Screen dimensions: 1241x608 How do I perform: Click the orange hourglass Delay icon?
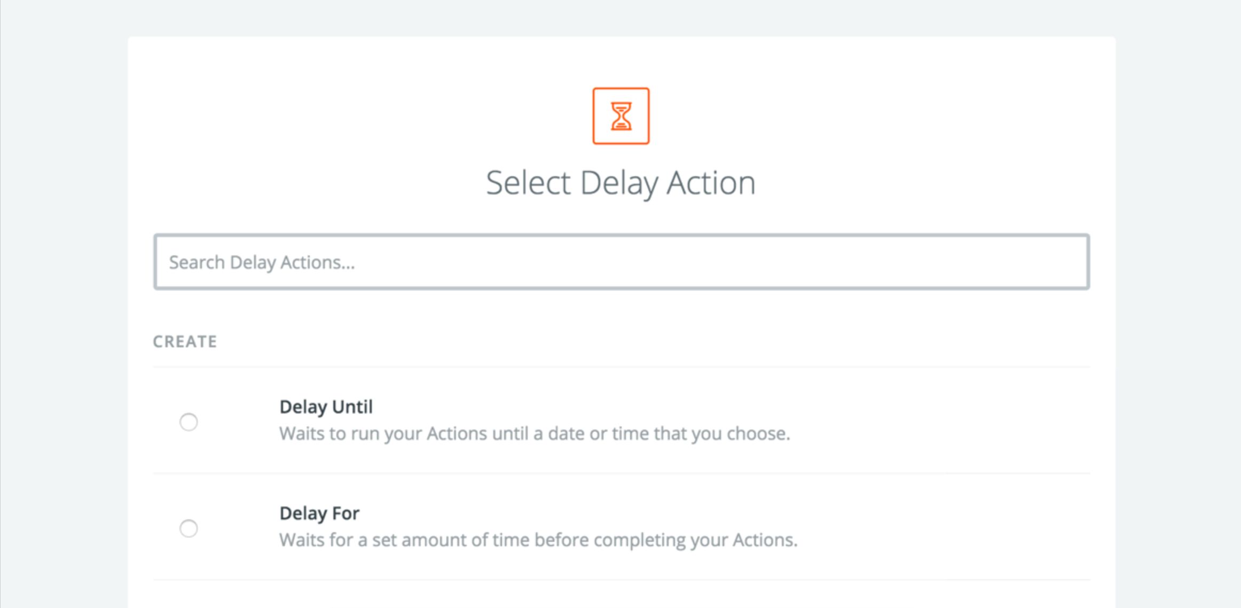[620, 116]
